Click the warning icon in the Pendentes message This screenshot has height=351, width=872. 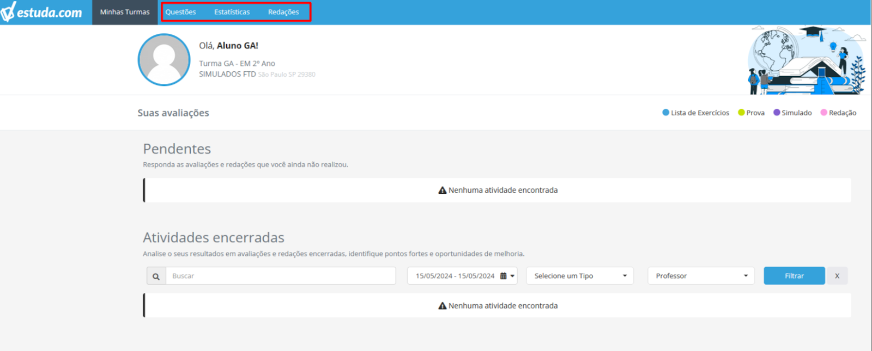(443, 190)
